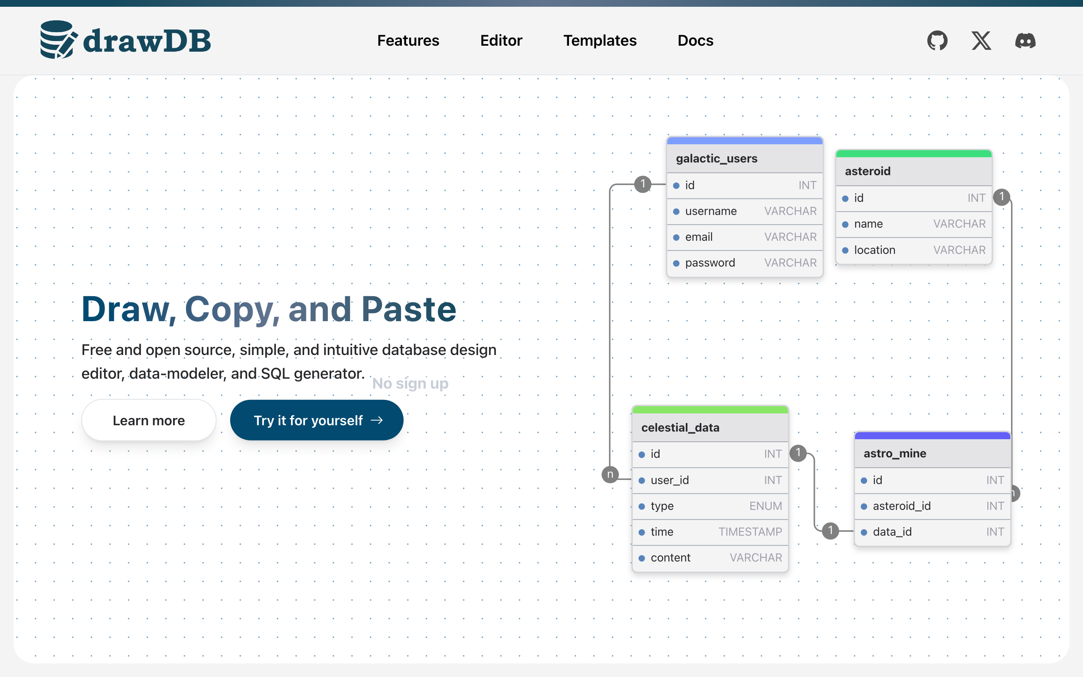Click Try it for yourself button

coord(316,420)
